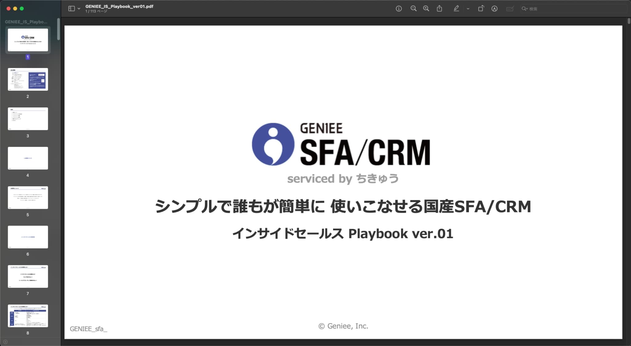Image resolution: width=631 pixels, height=346 pixels.
Task: Click the GENIEE_sfa_ footer label
Action: coord(88,329)
